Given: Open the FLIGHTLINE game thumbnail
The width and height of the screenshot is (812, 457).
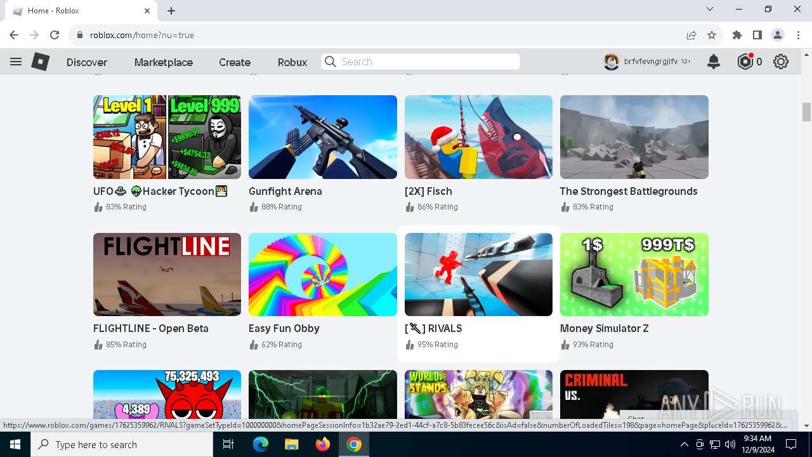Looking at the screenshot, I should (167, 274).
